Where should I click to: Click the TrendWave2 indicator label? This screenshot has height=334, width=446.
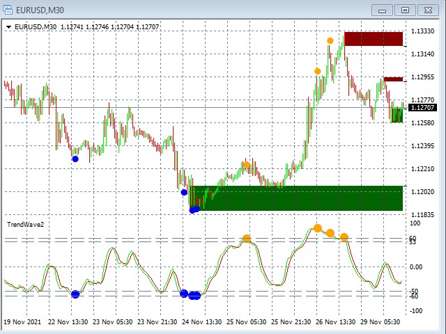[x=25, y=224]
